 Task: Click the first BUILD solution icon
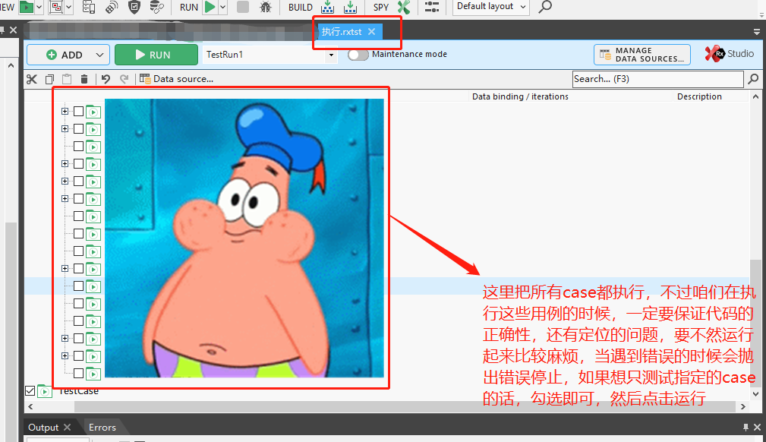[x=327, y=7]
